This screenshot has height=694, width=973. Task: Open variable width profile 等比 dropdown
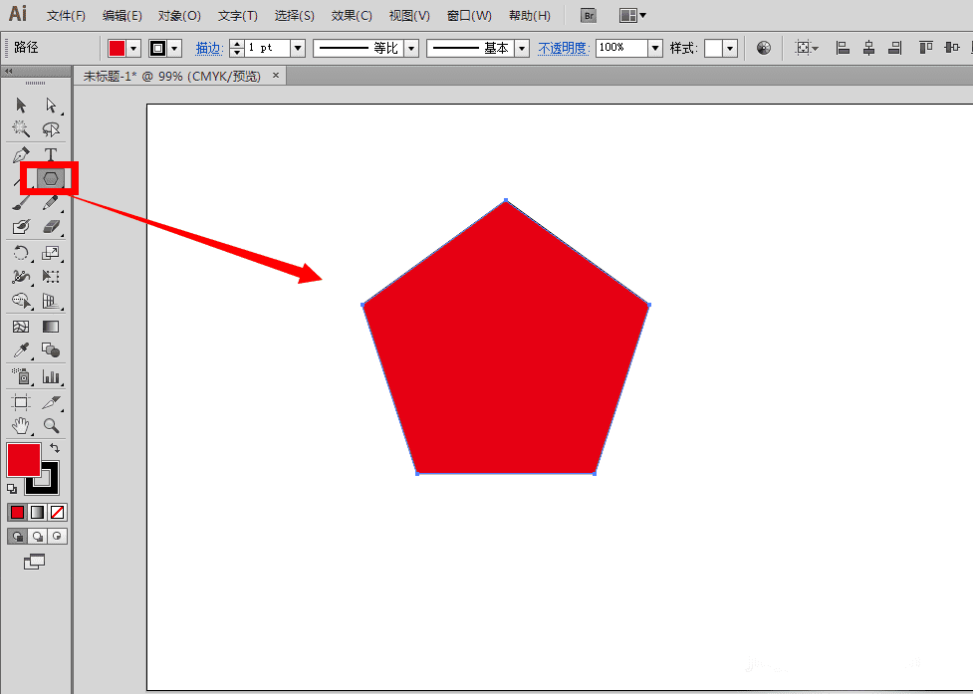tap(411, 49)
